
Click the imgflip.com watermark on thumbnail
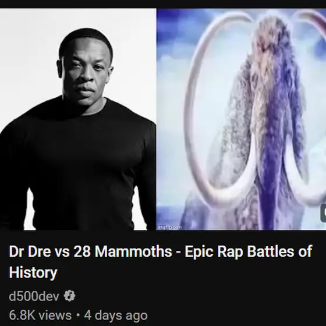(170, 227)
